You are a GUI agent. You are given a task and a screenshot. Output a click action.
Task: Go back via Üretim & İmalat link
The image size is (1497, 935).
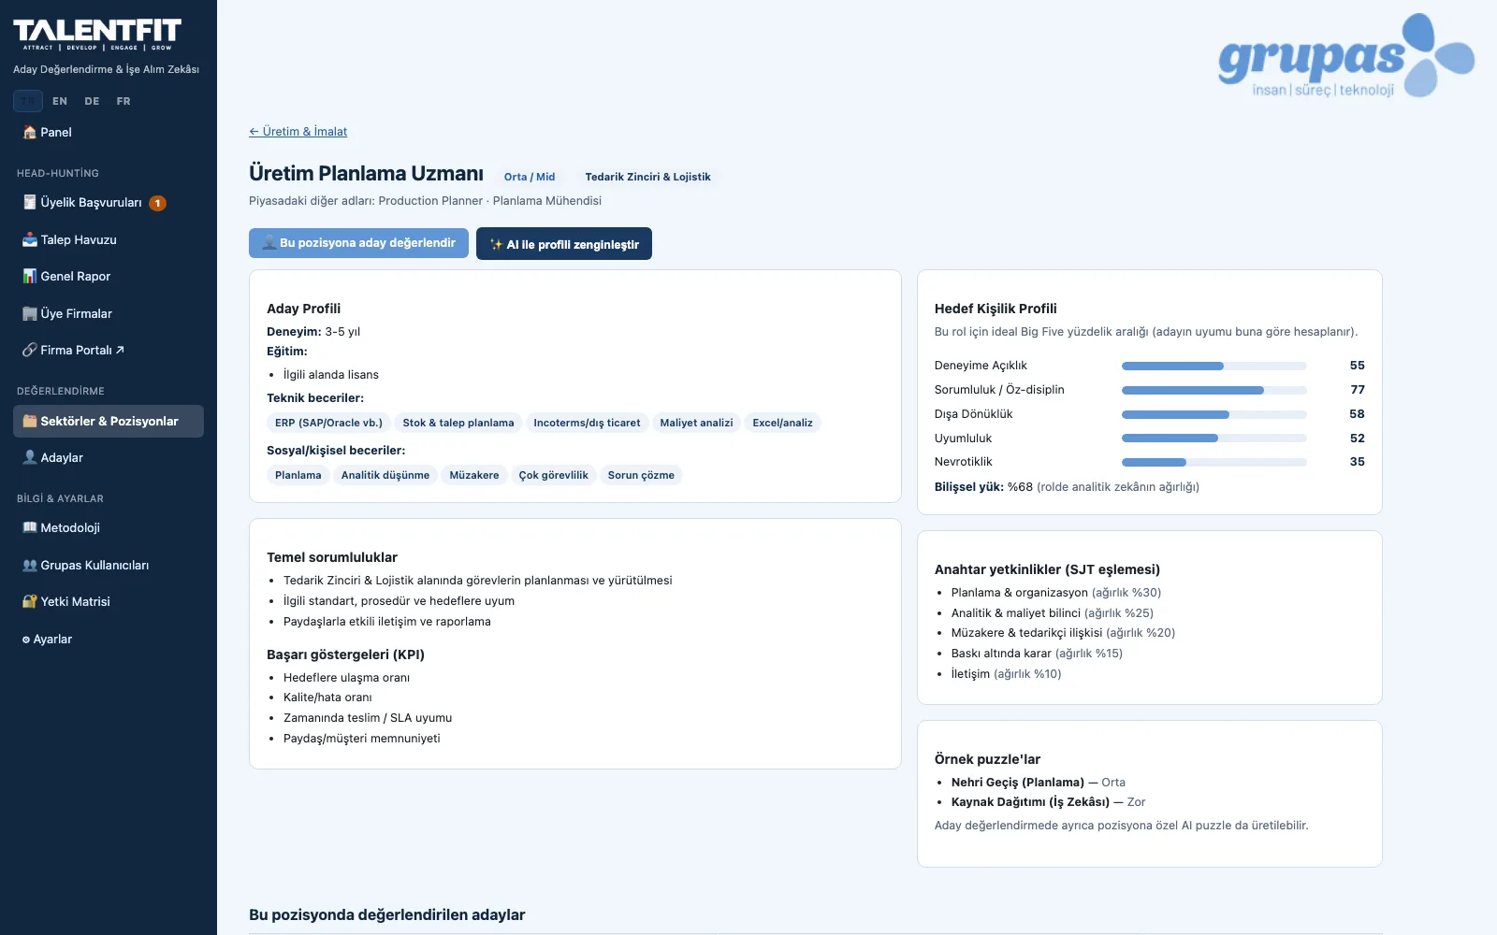[298, 132]
